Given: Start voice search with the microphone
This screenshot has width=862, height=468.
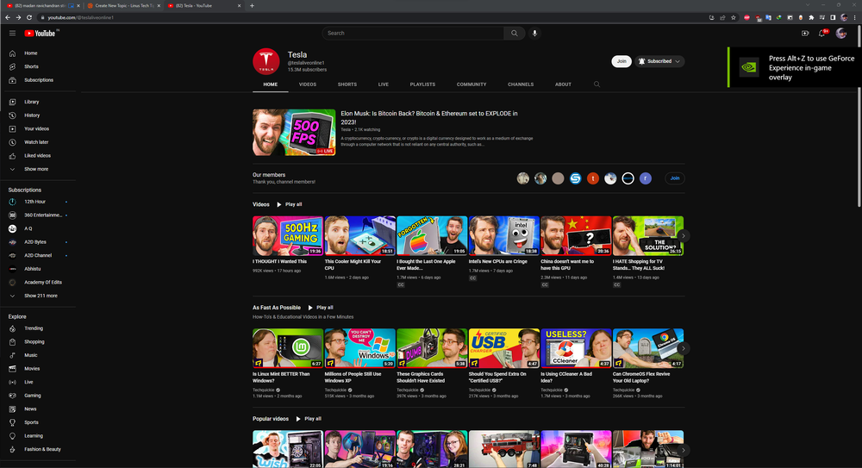Looking at the screenshot, I should (534, 33).
